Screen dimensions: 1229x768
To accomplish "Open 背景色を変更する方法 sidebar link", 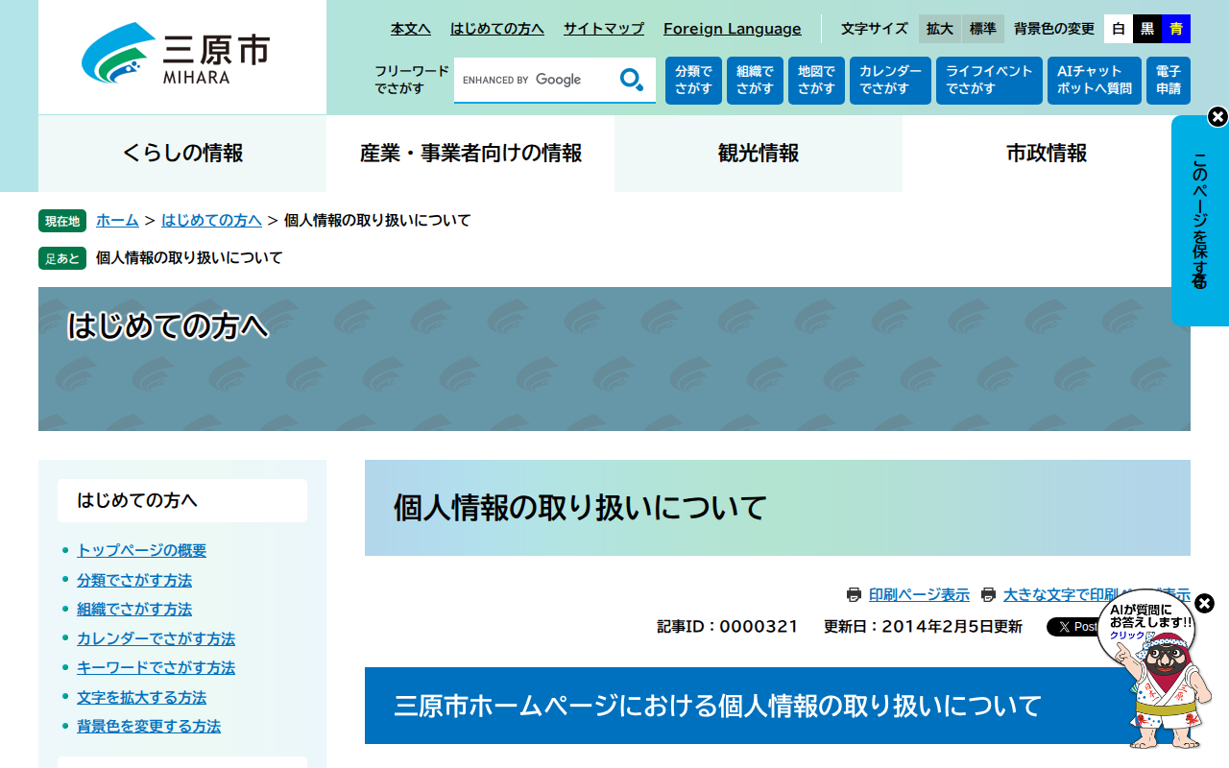I will (x=149, y=726).
